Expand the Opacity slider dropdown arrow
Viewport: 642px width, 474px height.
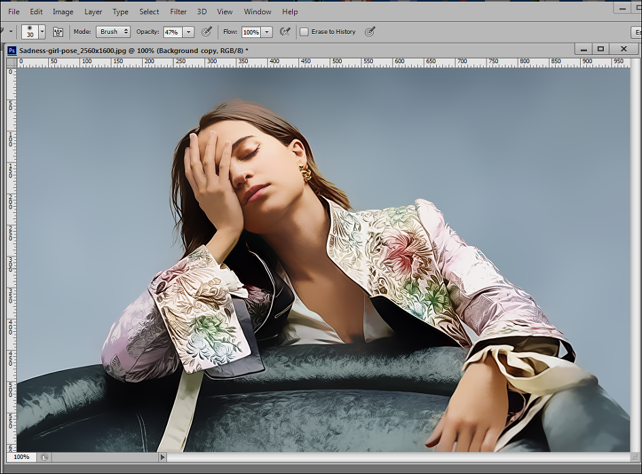coord(188,32)
